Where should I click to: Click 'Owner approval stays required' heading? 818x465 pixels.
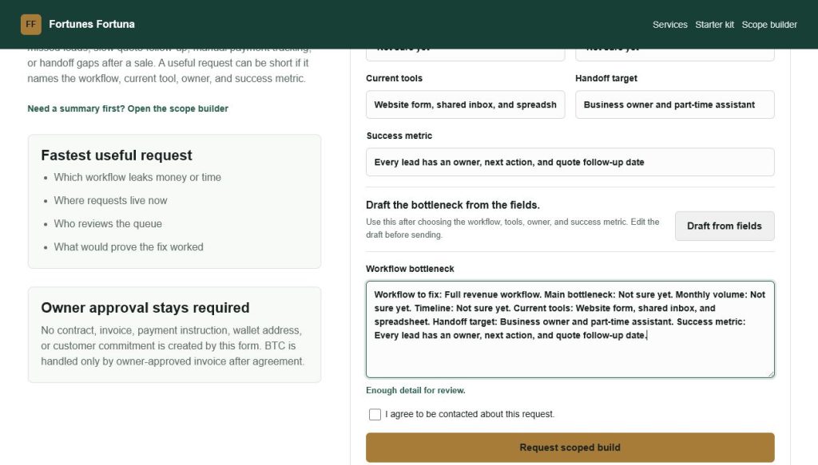(x=145, y=308)
